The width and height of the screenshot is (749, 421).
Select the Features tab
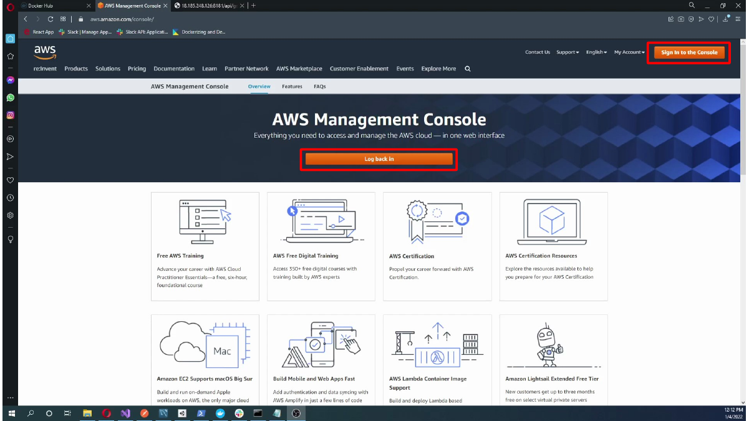pyautogui.click(x=292, y=87)
